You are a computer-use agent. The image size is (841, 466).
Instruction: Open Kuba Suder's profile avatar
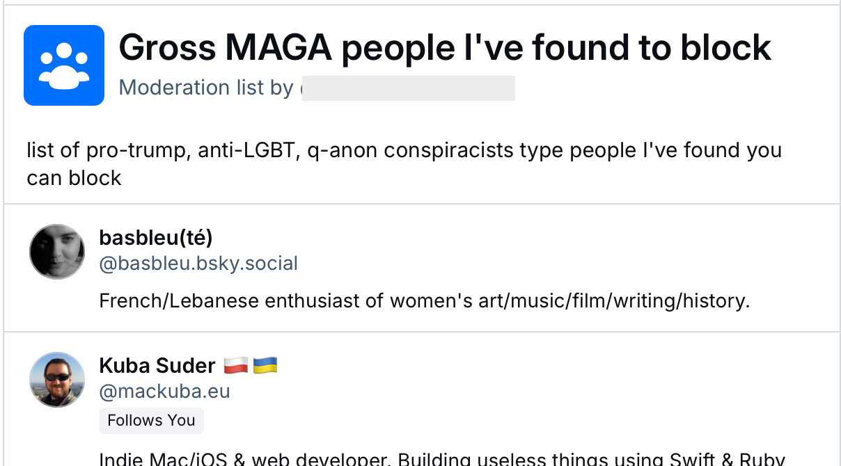[57, 379]
